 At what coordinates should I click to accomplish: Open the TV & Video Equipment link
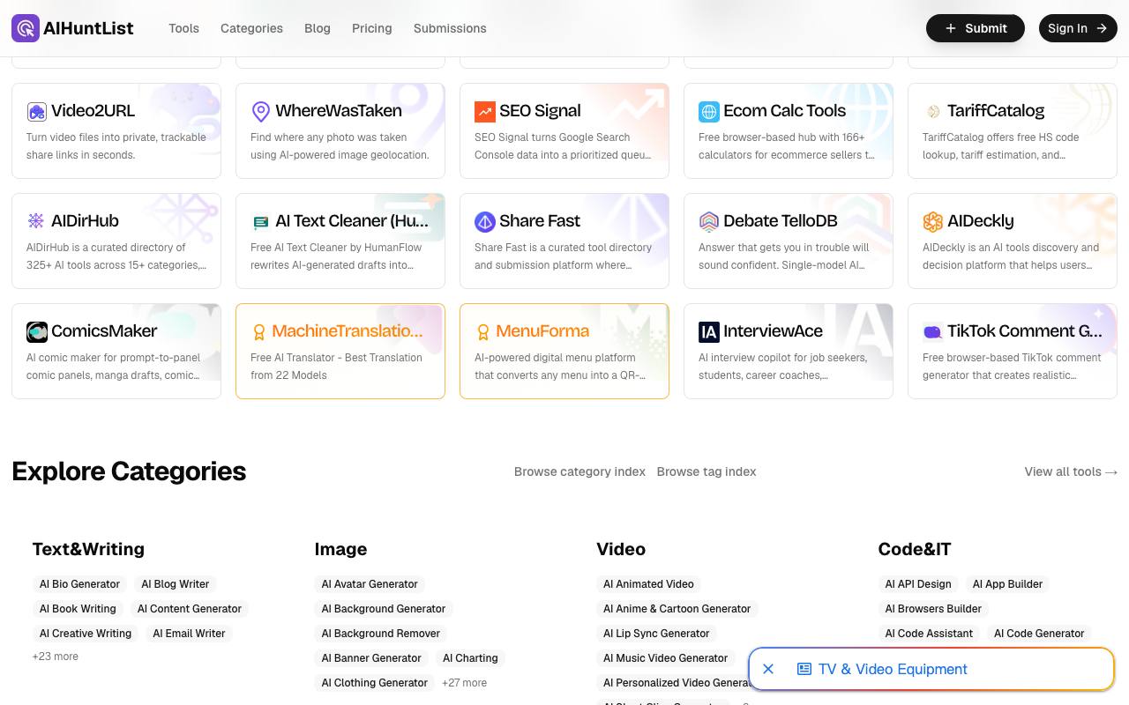pyautogui.click(x=893, y=669)
